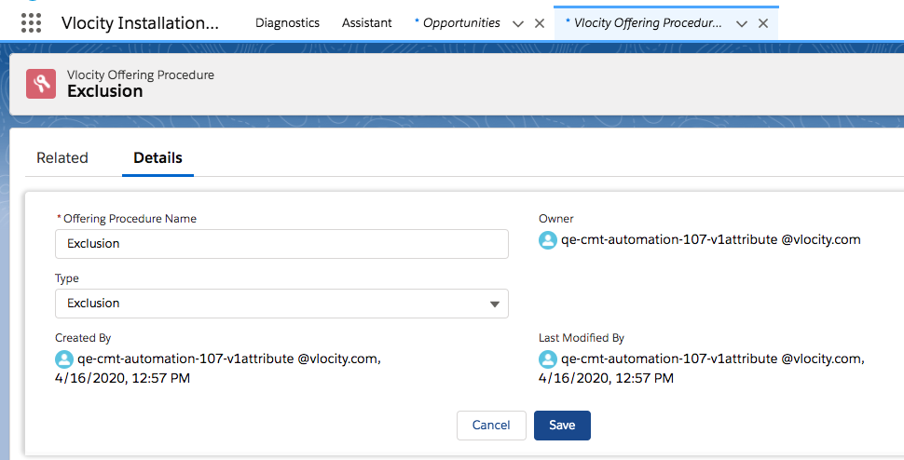
Task: Open the Created By user link
Action: coord(227,359)
